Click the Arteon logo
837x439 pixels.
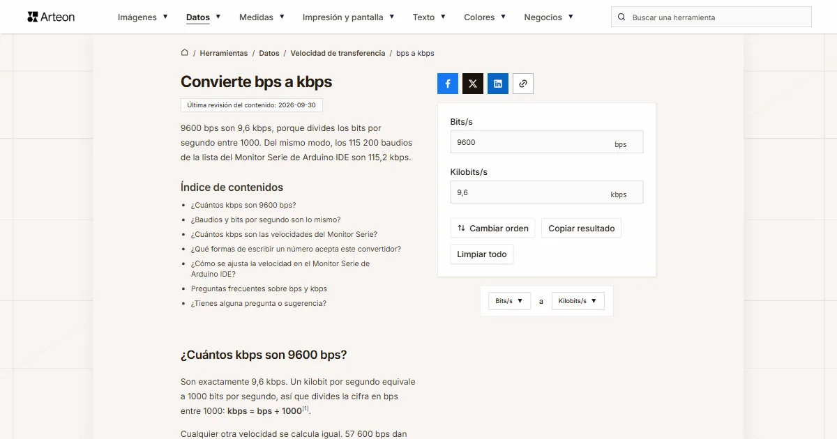point(51,17)
